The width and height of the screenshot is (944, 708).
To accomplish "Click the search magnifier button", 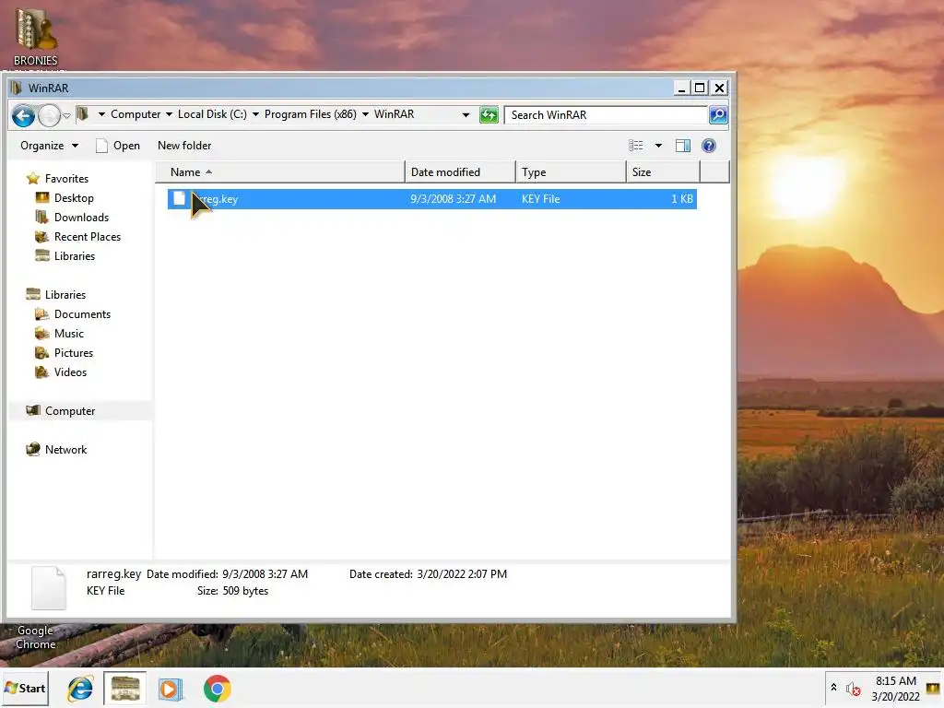I will pyautogui.click(x=718, y=115).
